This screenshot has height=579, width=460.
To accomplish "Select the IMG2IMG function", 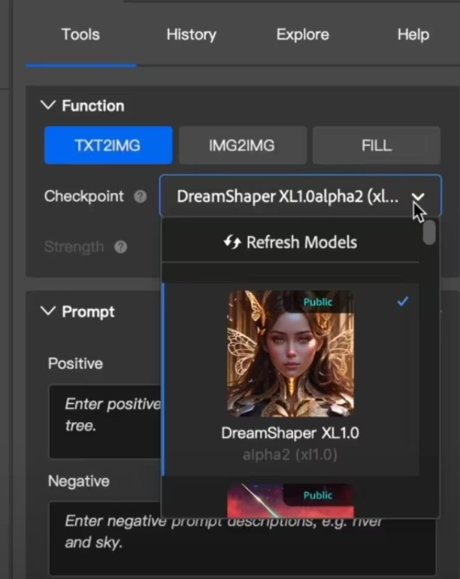I will (242, 145).
